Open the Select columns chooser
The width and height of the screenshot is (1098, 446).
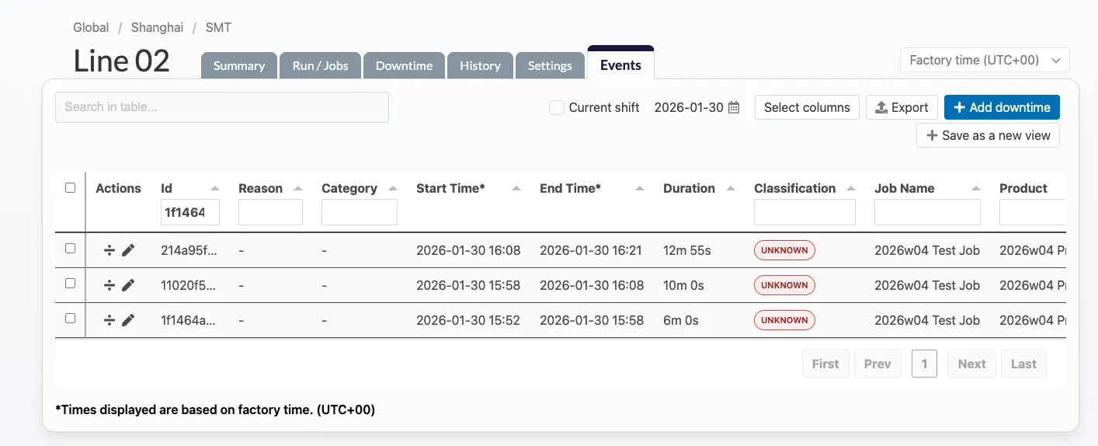[x=806, y=108]
